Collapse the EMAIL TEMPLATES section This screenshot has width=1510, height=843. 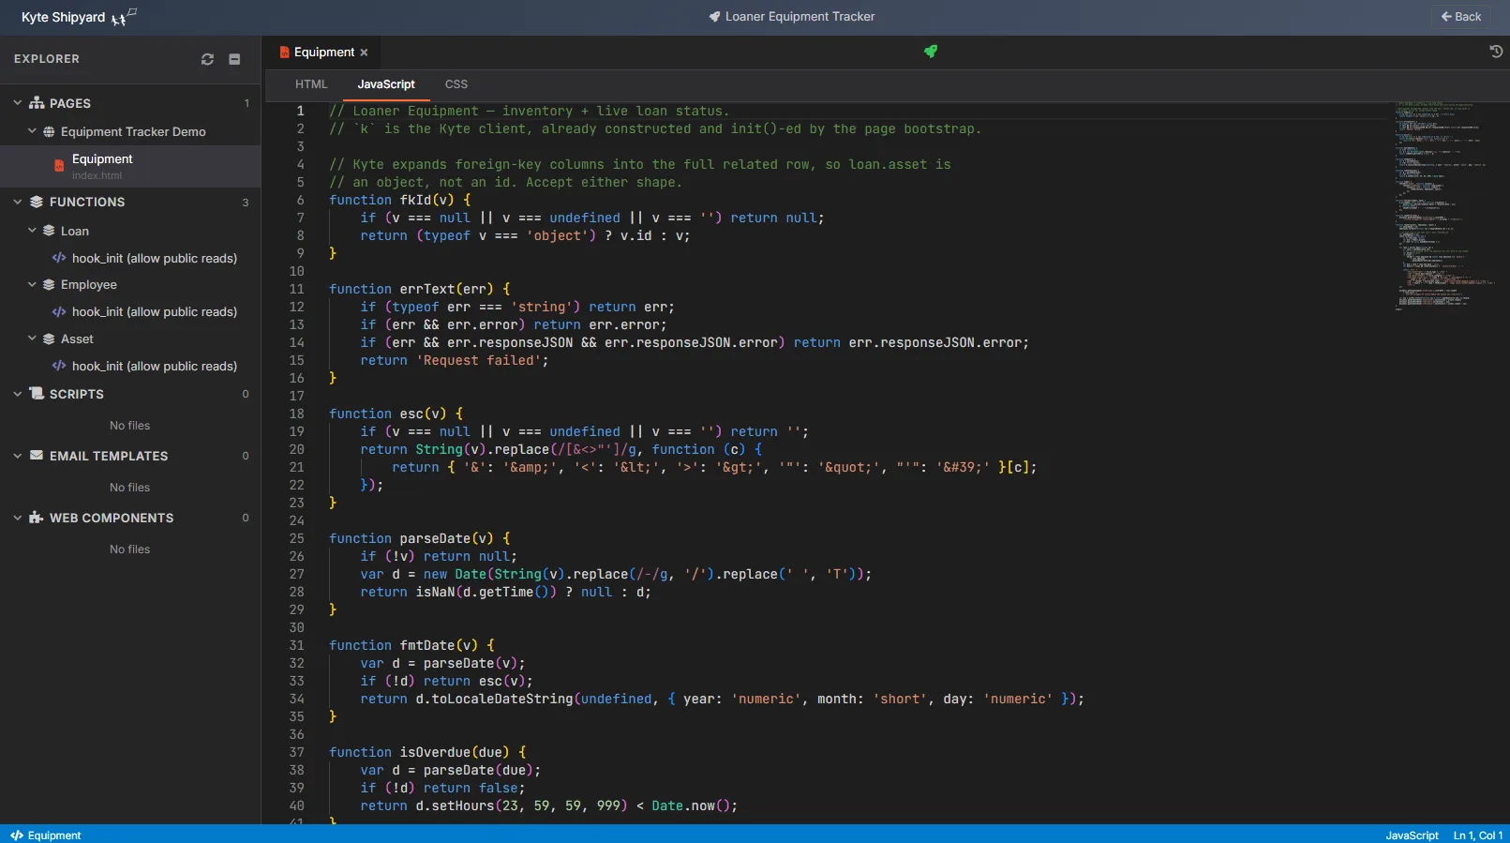tap(17, 456)
